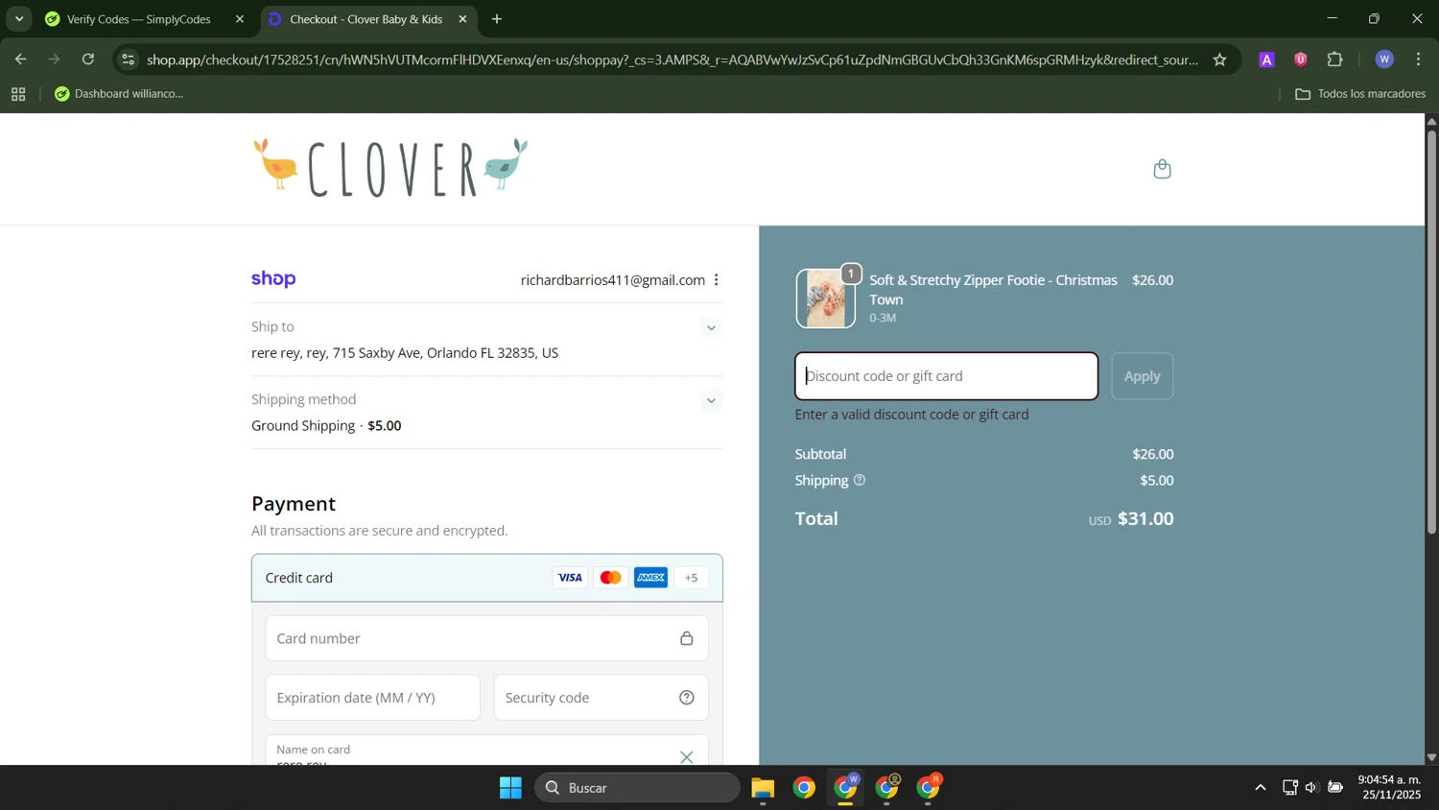Open the purple A extension
This screenshot has width=1439, height=810.
click(1266, 60)
